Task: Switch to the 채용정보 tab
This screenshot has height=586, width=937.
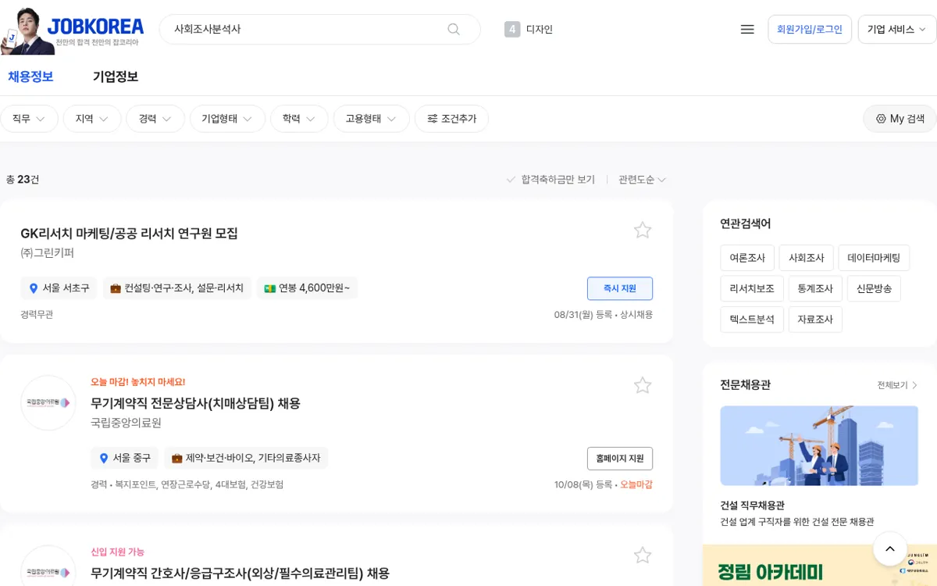Action: pos(30,77)
